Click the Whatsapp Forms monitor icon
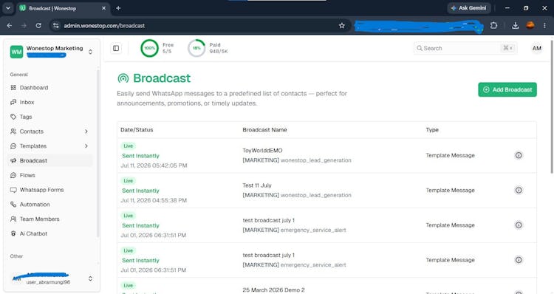554x294 pixels. (x=13, y=190)
